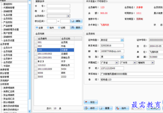Open 会员办卡 in the sidebar tree

8,48
